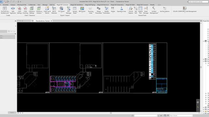The width and height of the screenshot is (209, 117).
Task: Open the Main Model workset dropdown
Action: pyautogui.click(x=181, y=116)
